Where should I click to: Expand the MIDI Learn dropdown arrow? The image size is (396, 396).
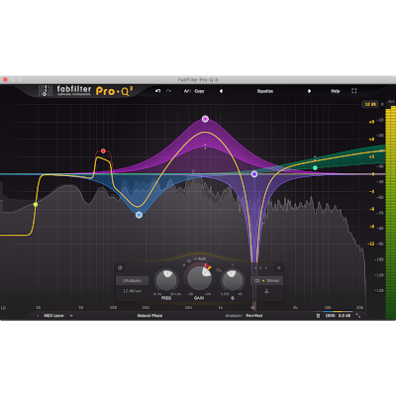(x=71, y=316)
